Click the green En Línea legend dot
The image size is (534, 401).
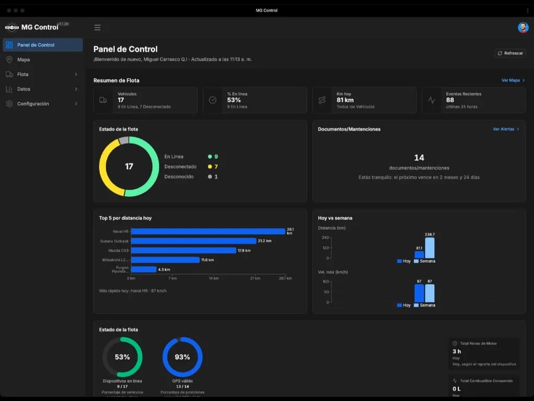pyautogui.click(x=210, y=157)
